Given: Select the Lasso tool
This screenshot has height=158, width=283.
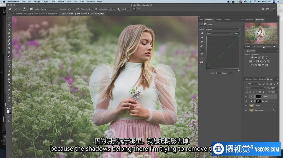Looking at the screenshot, I should (9, 25).
